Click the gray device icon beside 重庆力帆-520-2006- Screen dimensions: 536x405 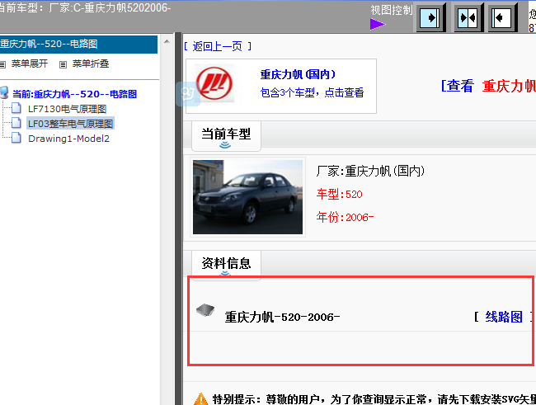point(205,310)
